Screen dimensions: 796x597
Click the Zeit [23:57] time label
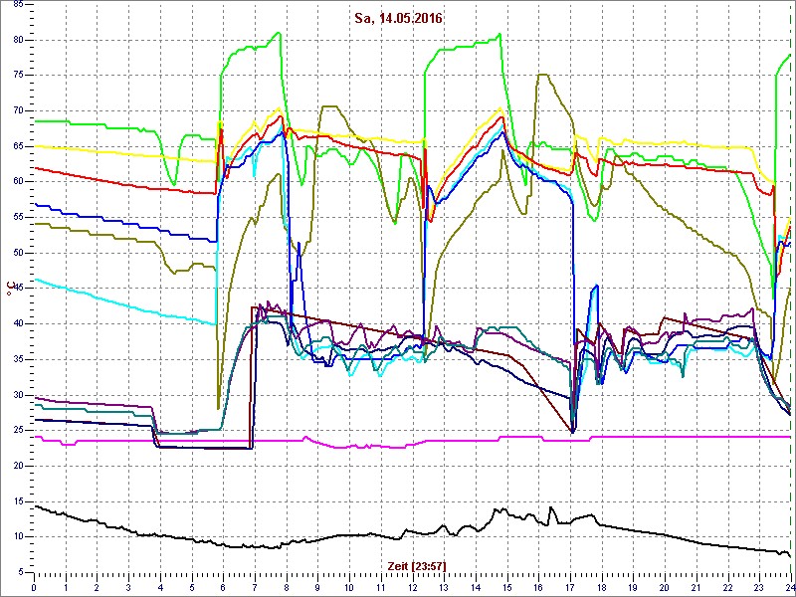(x=417, y=565)
